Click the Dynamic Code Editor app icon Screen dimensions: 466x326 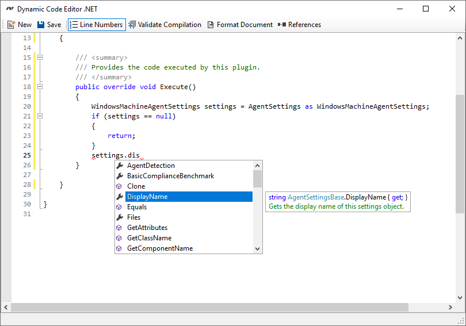point(10,9)
